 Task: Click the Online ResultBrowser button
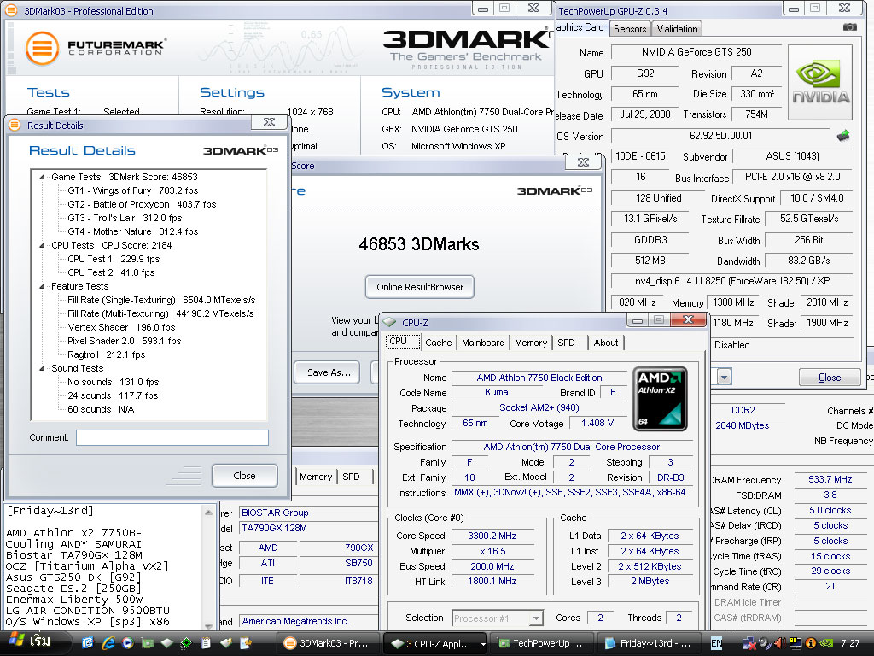(x=419, y=287)
